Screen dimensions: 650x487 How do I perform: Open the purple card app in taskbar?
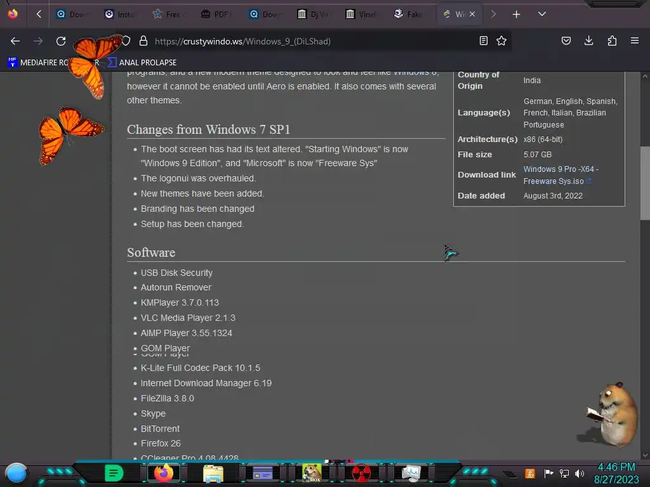tap(262, 473)
